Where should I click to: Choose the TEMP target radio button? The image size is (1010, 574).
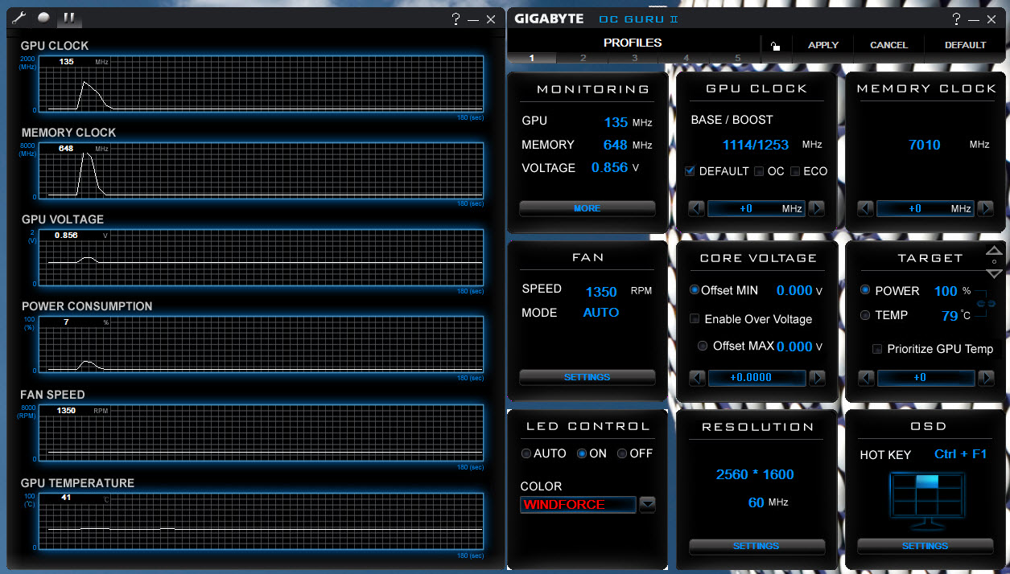pyautogui.click(x=865, y=315)
